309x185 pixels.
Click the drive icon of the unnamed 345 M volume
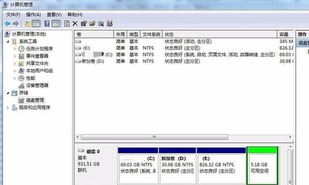tap(78, 42)
